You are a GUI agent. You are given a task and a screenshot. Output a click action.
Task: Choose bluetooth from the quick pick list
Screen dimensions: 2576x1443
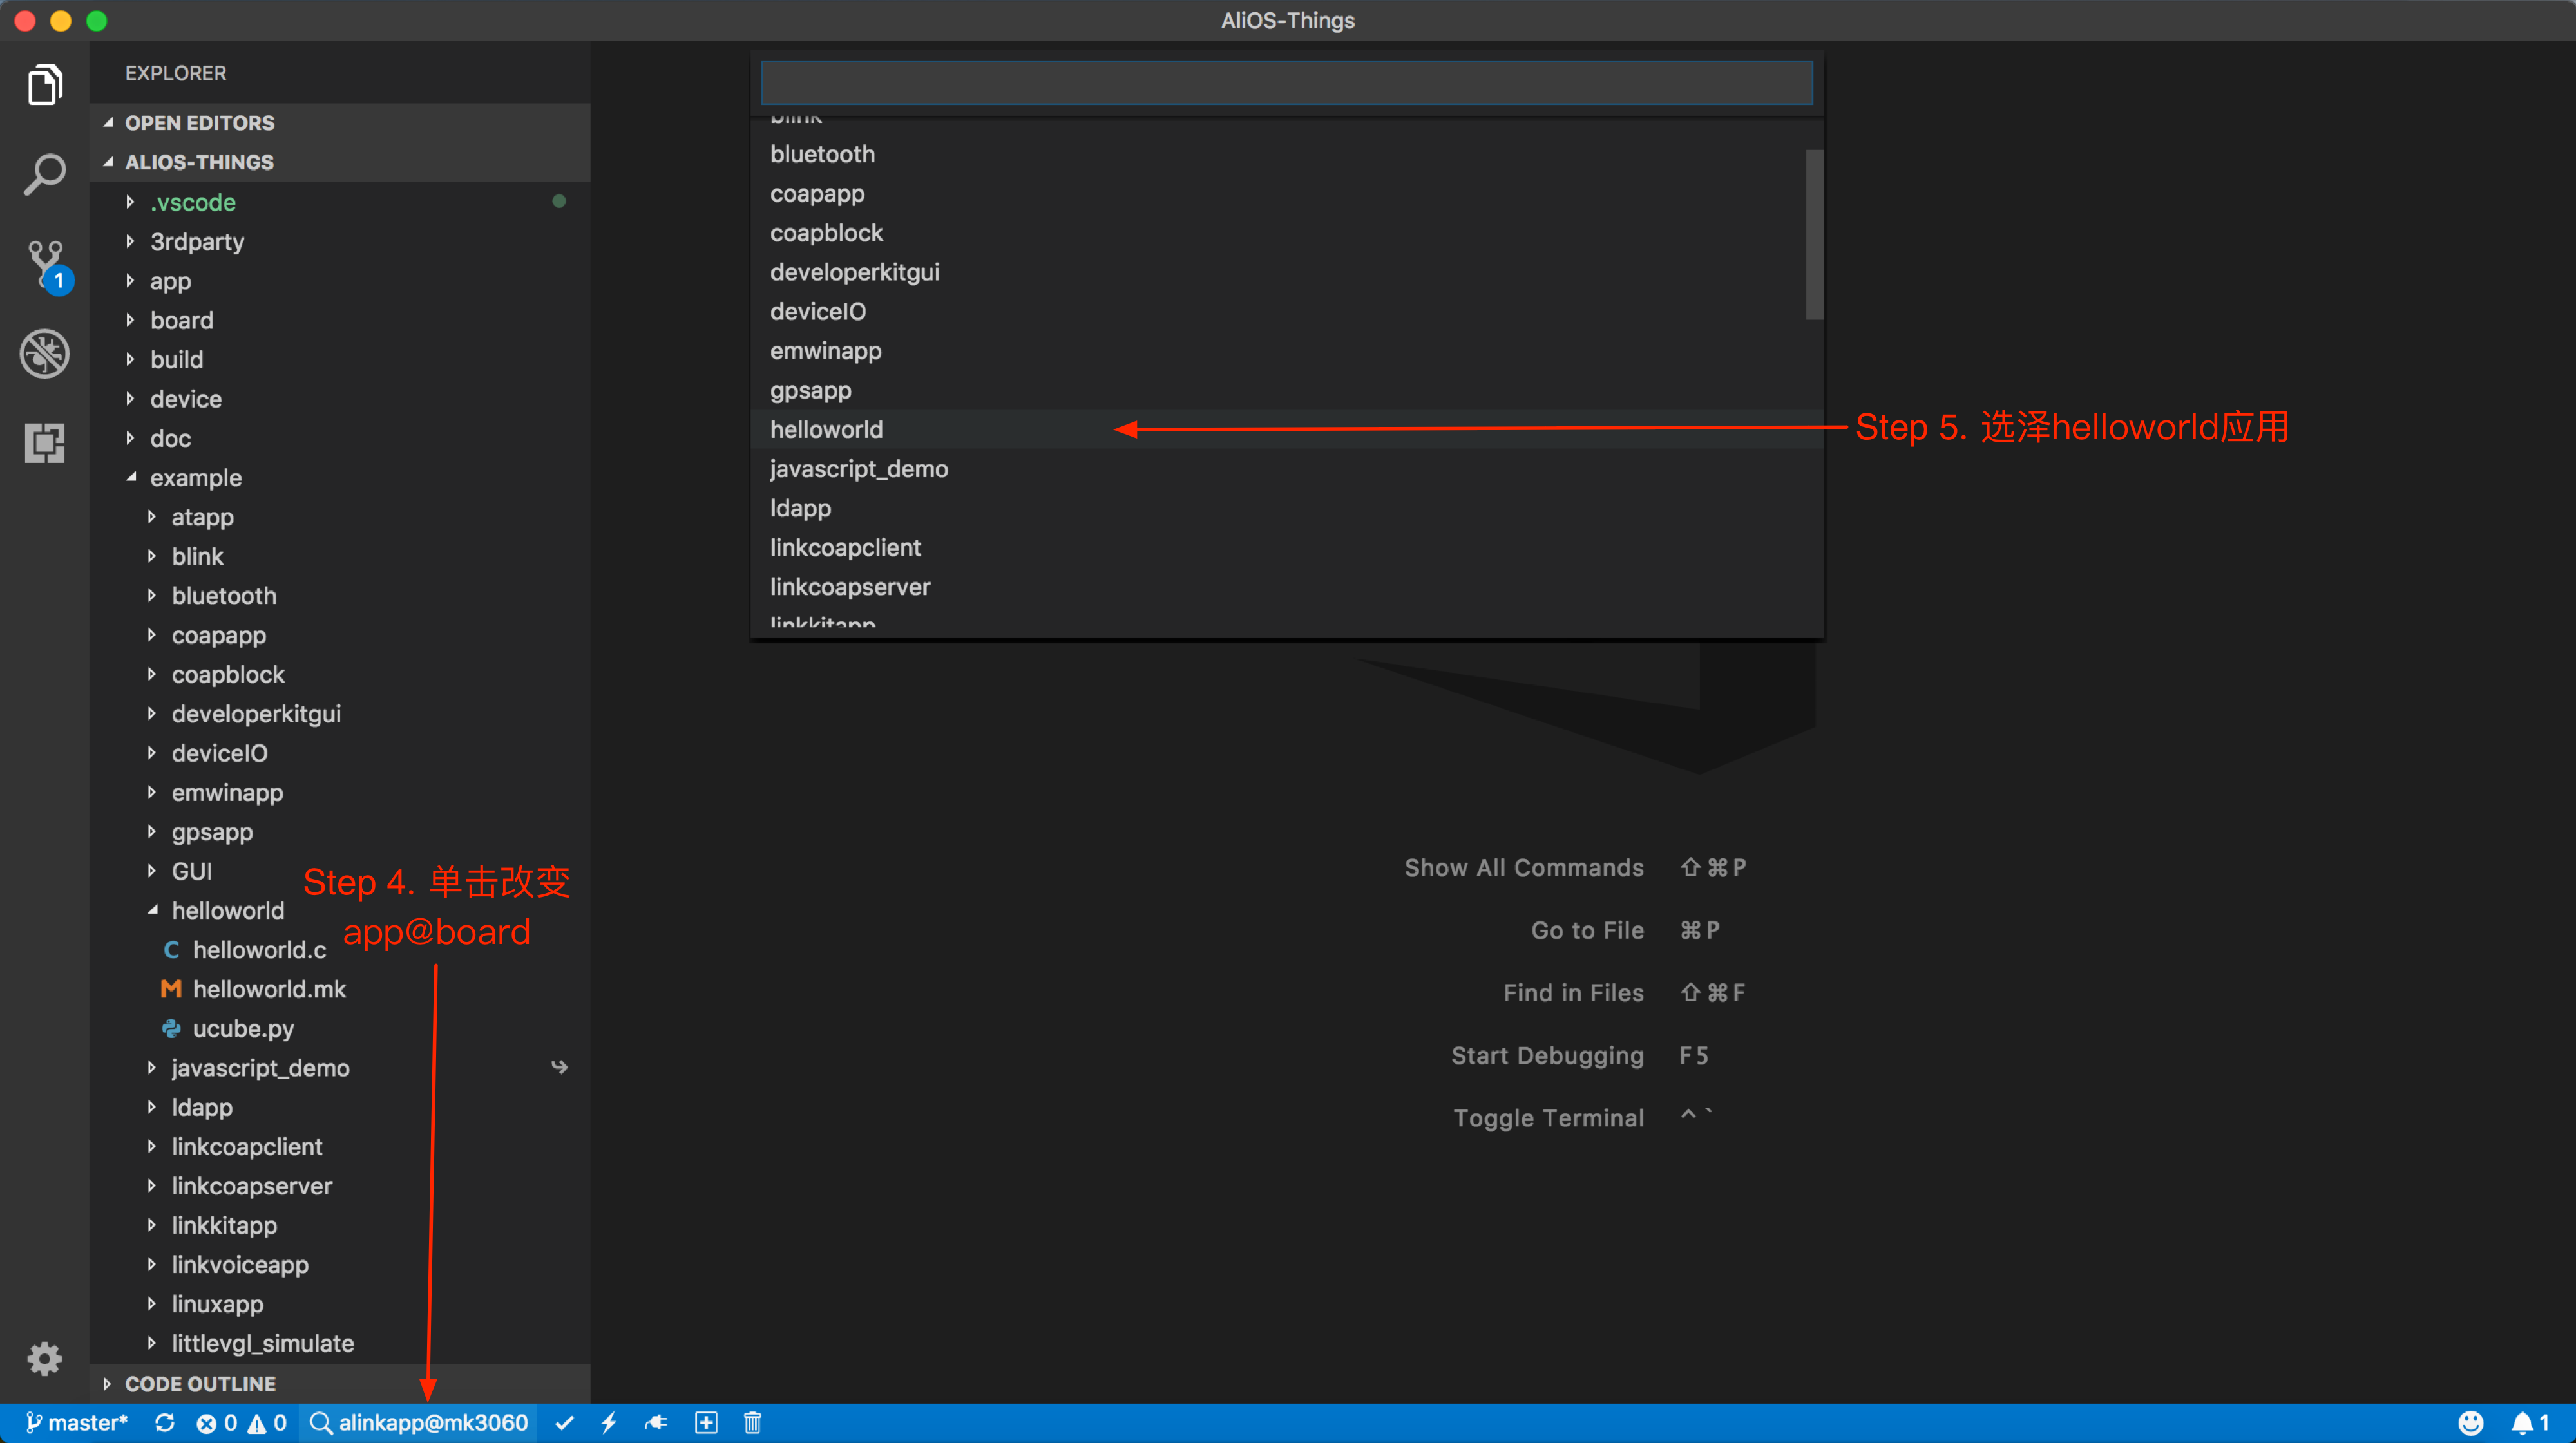point(822,153)
